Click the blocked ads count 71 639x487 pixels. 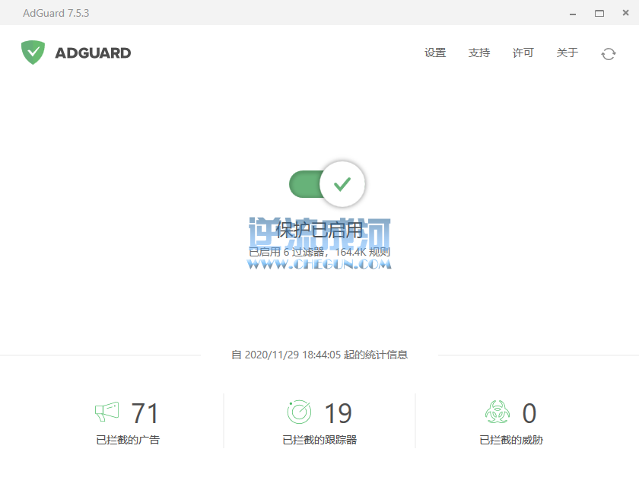(145, 413)
